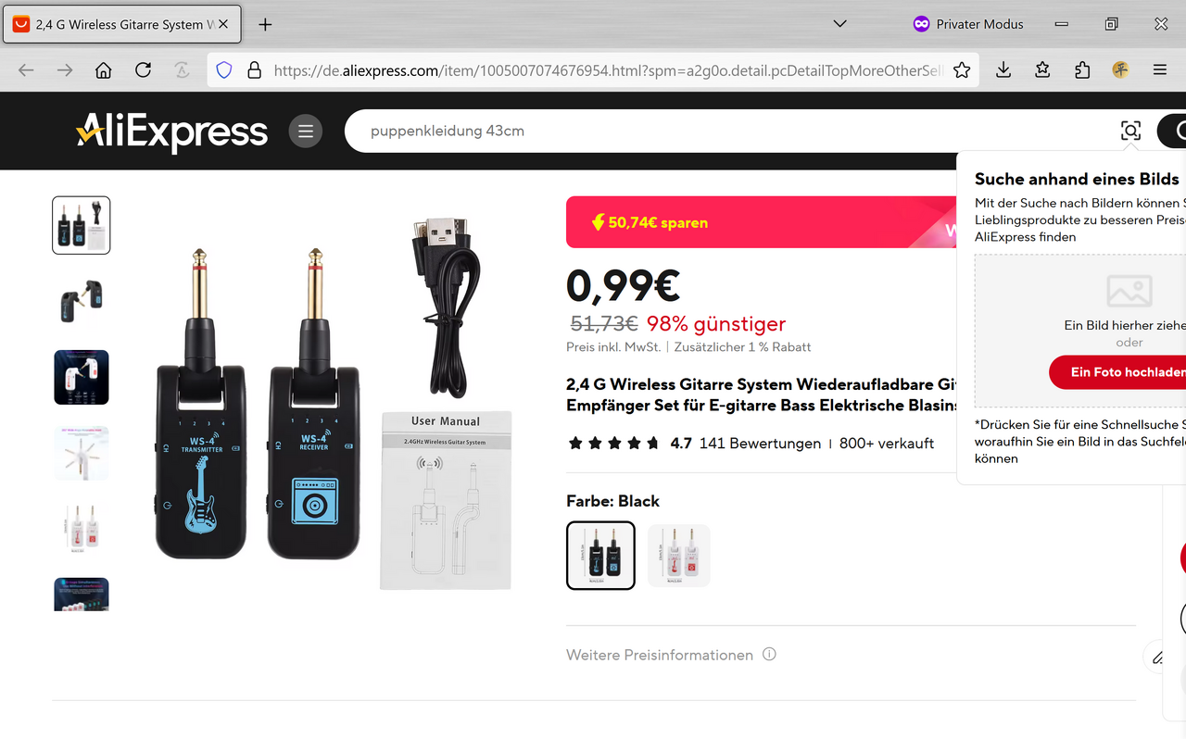1186x739 pixels.
Task: Select the white color variant
Action: point(679,556)
